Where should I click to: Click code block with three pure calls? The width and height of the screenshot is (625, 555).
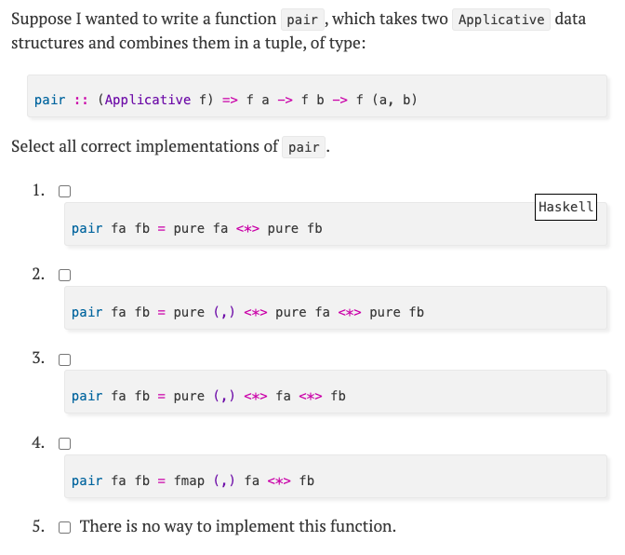click(335, 312)
